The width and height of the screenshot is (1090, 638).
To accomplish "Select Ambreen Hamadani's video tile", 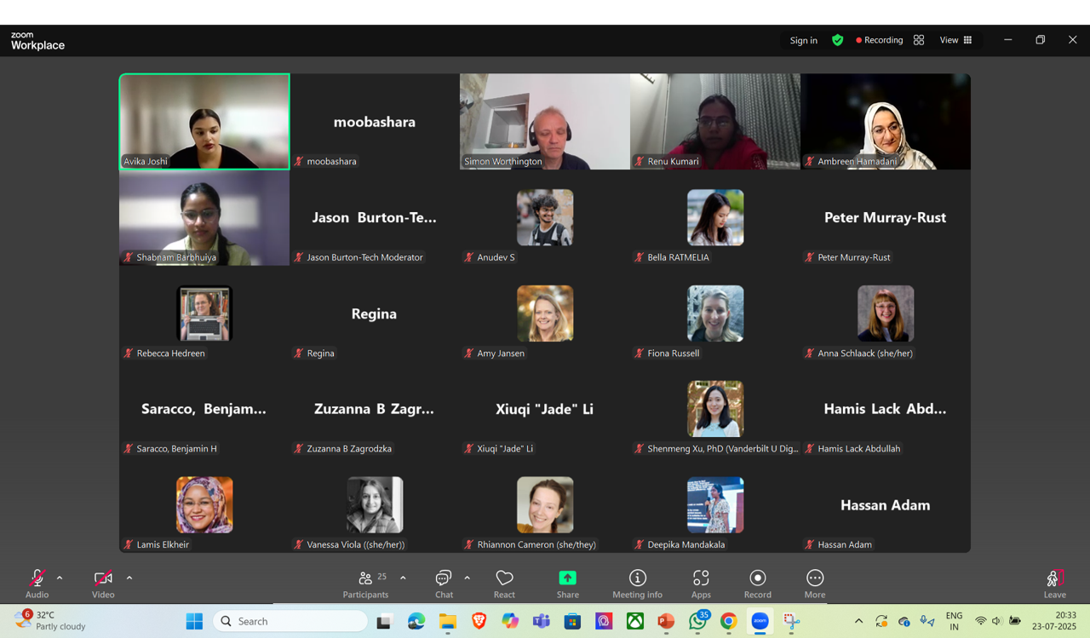I will 886,121.
